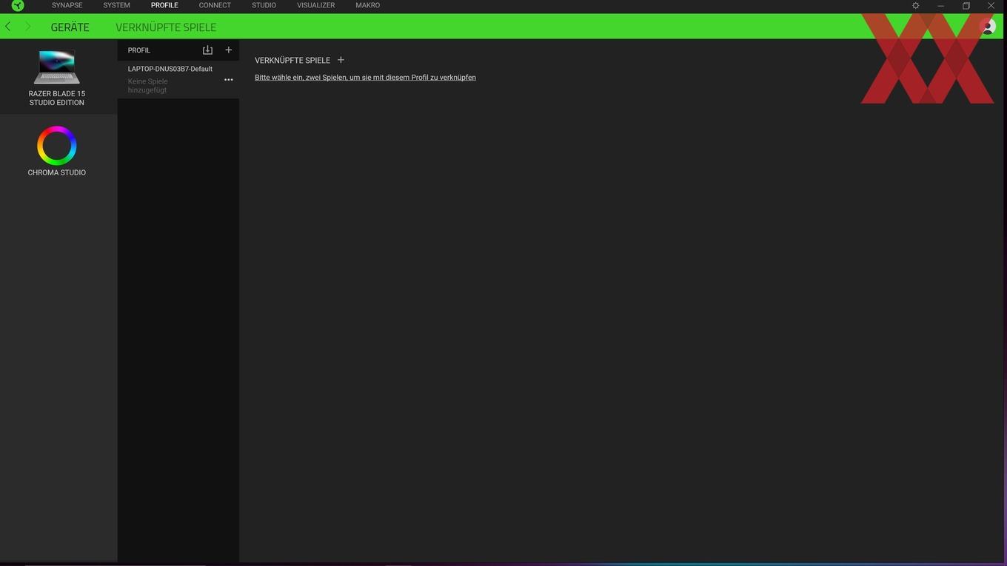
Task: Open the user account avatar
Action: [988, 27]
